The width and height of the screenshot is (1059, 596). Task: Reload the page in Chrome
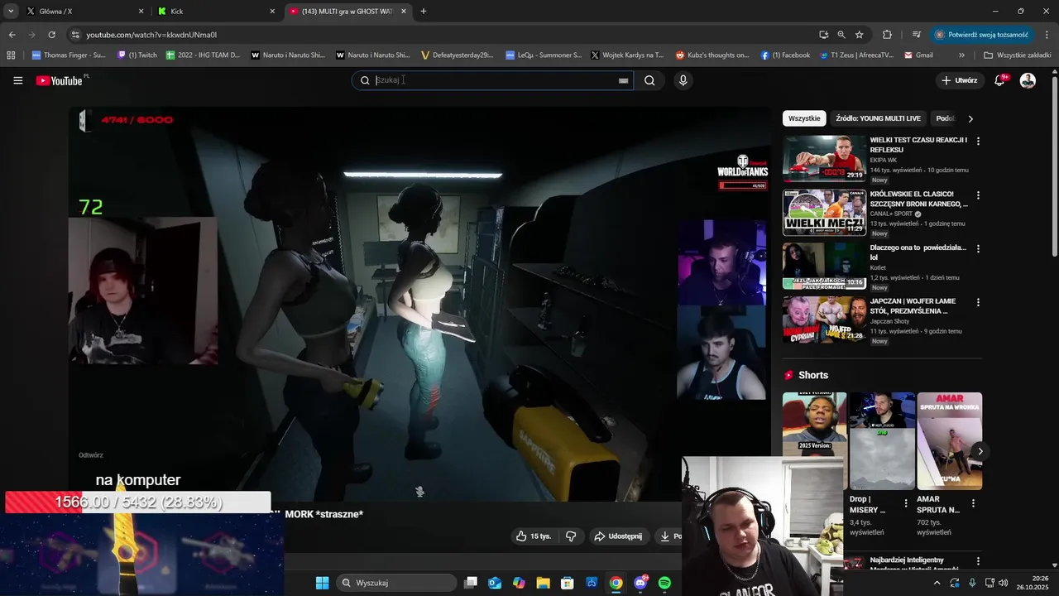[51, 35]
